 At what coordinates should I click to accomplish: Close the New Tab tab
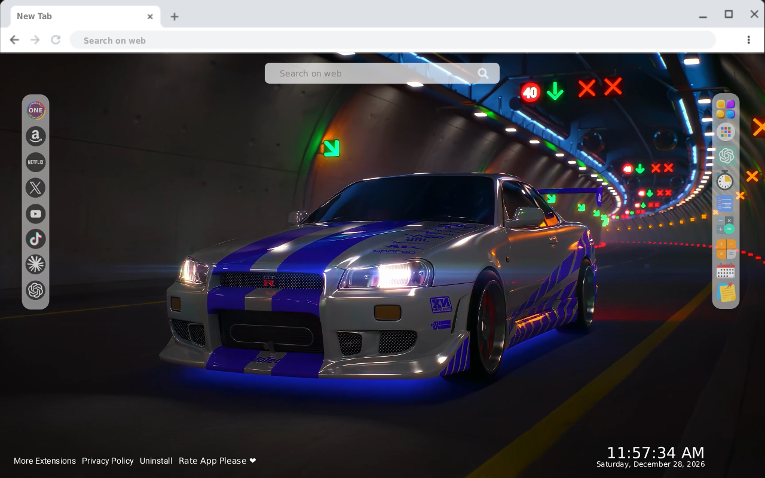click(150, 17)
